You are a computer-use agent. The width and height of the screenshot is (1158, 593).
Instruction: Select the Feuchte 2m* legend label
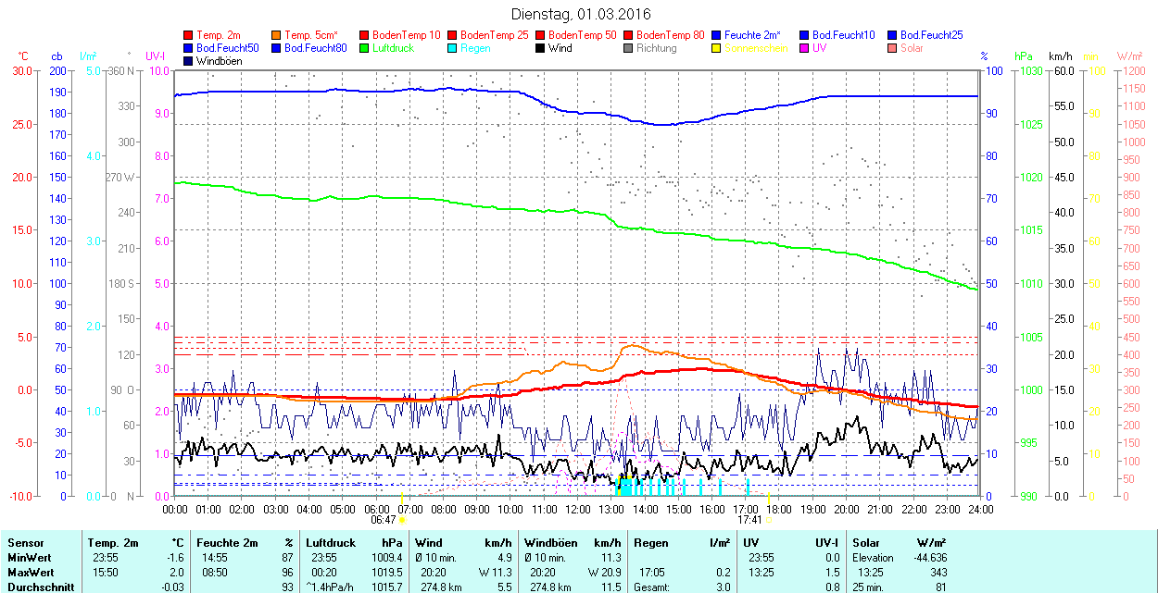coord(753,35)
